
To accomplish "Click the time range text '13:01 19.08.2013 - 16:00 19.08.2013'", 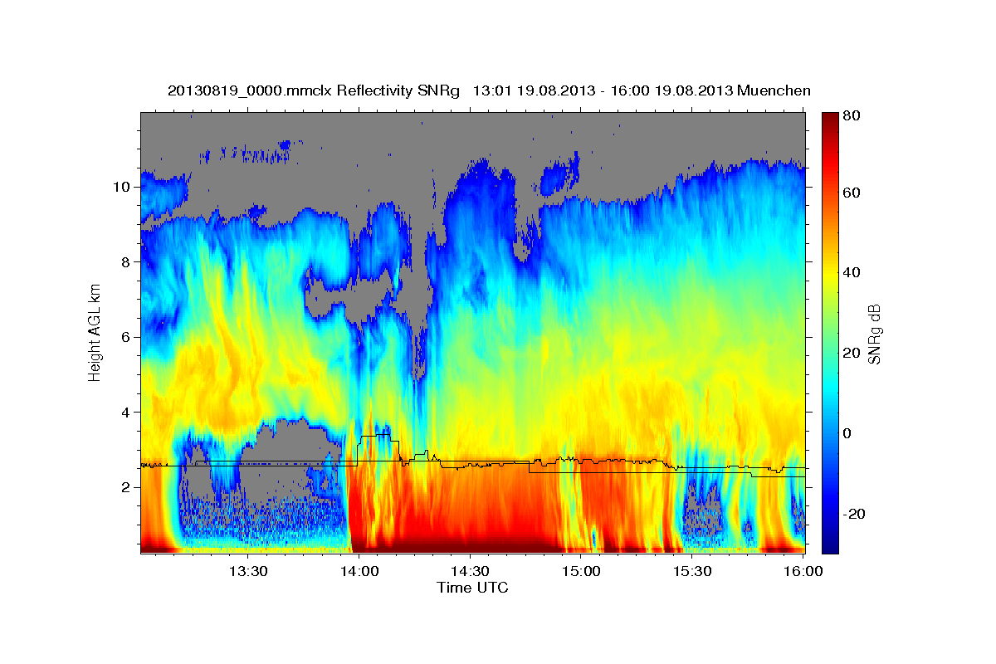I will (602, 90).
